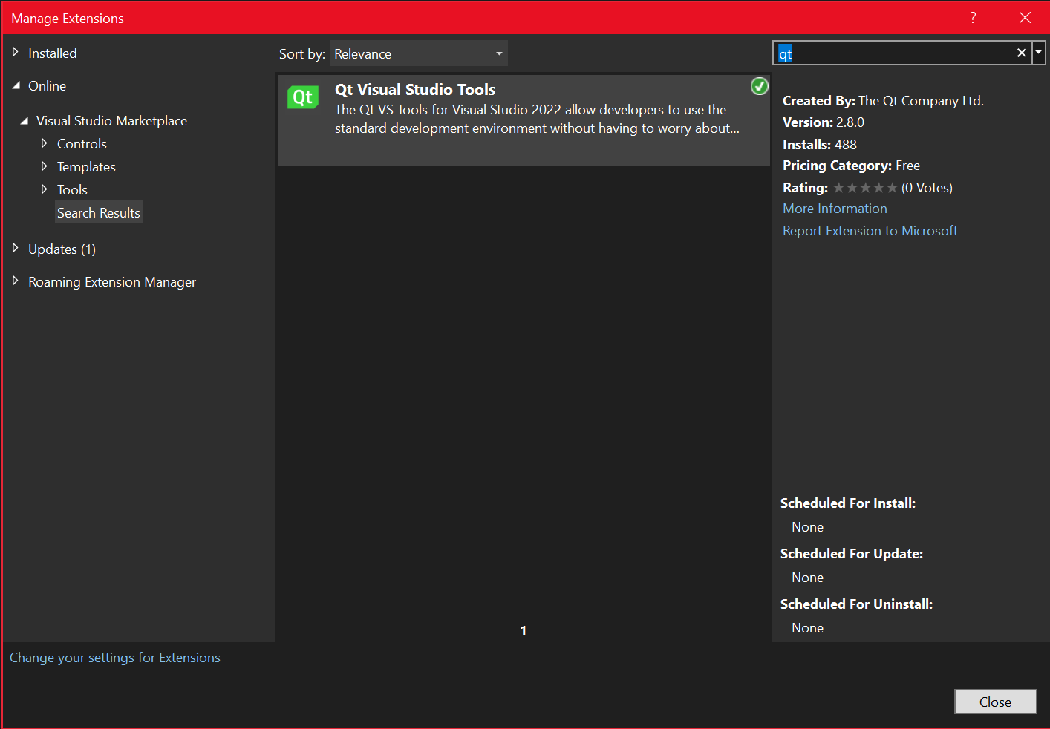Expand the Templates category
Image resolution: width=1050 pixels, height=729 pixels.
point(45,166)
